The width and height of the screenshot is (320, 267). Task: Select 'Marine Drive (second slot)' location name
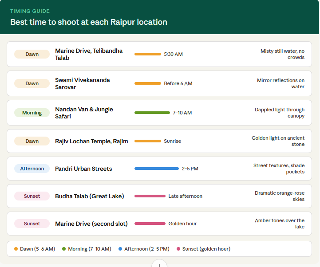tap(91, 224)
